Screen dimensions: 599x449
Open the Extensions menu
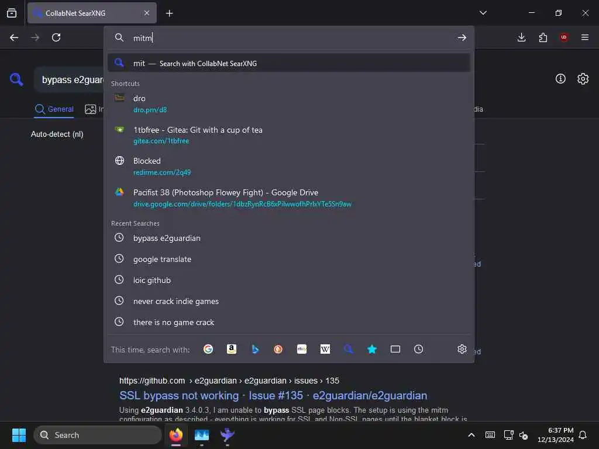pos(543,37)
